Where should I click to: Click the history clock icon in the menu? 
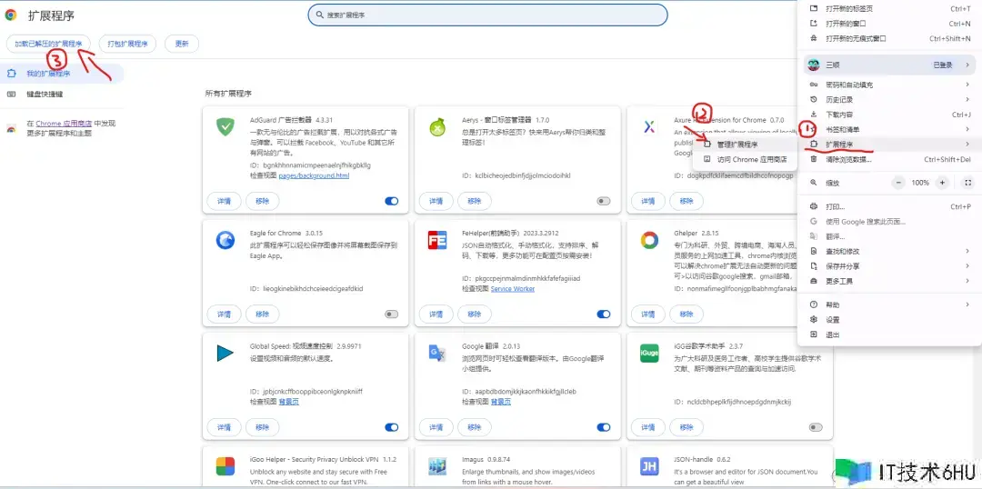pos(814,100)
